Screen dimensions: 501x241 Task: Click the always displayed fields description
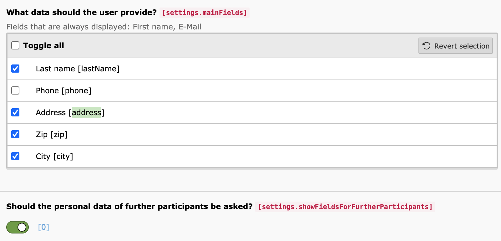point(104,27)
